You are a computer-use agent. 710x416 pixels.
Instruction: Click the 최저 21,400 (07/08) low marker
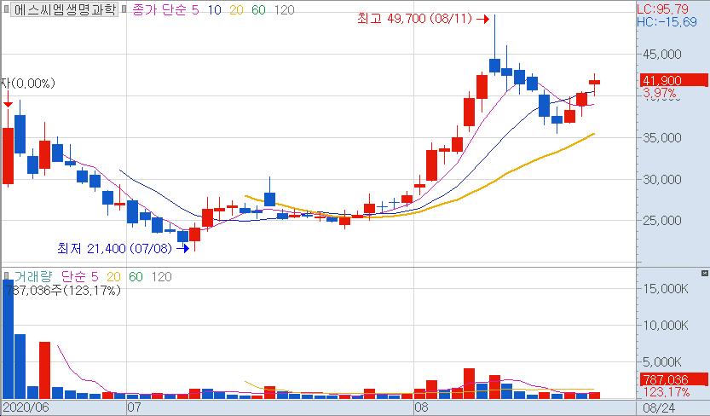[x=123, y=248]
